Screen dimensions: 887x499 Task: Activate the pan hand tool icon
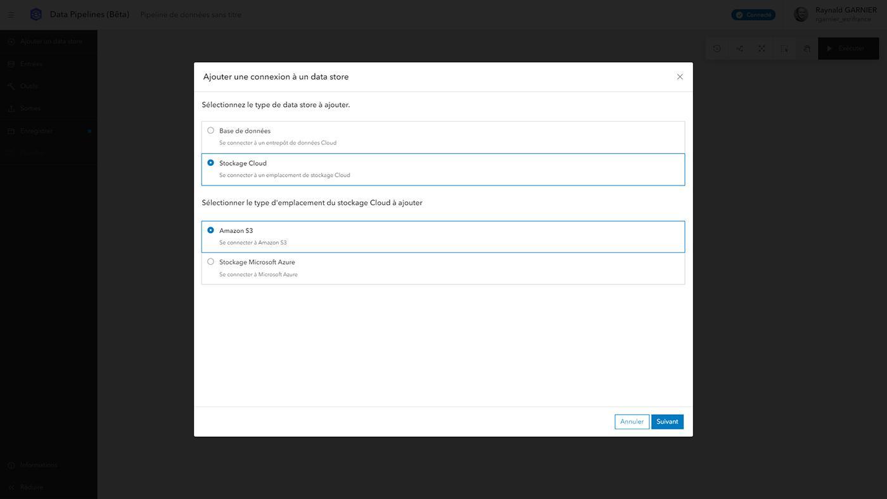coord(807,49)
